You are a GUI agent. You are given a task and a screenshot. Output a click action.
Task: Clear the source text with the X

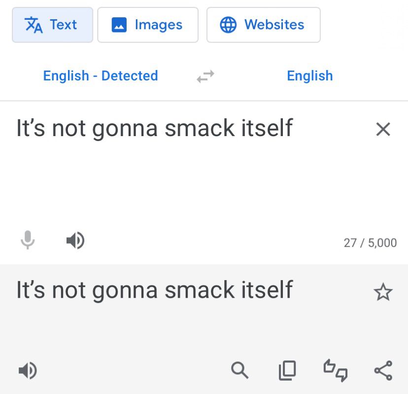[383, 129]
